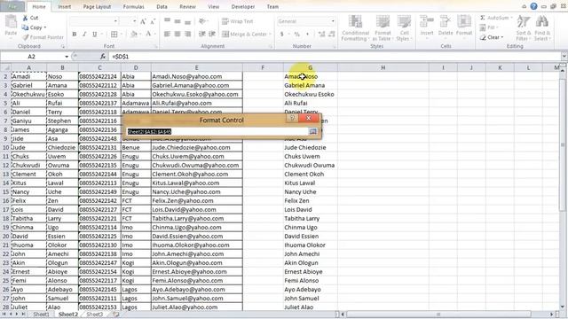The image size is (568, 319).
Task: Click the Cut scissors icon
Action: pos(26,18)
